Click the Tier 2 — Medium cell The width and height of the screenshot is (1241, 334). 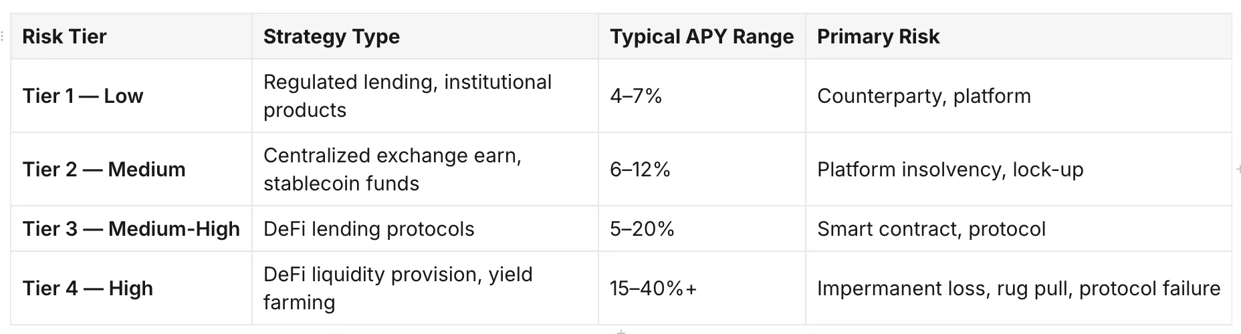tap(132, 169)
